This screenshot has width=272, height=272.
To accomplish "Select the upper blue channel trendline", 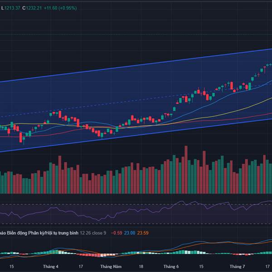I will 136,65.
